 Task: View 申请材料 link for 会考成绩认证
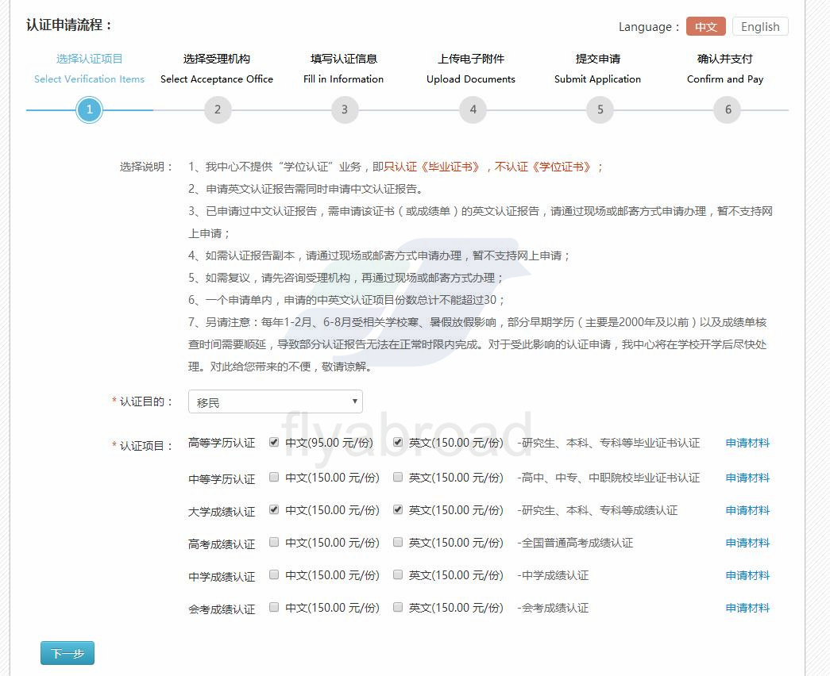coord(747,608)
